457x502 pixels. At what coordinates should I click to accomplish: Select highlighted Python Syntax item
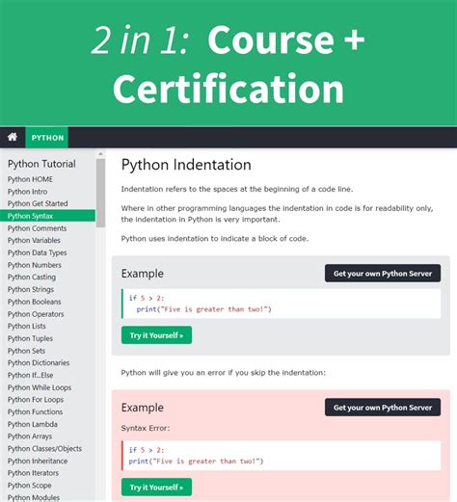pos(47,216)
